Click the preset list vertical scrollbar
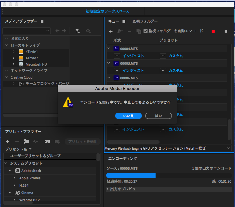The width and height of the screenshot is (235, 207). coord(98,157)
